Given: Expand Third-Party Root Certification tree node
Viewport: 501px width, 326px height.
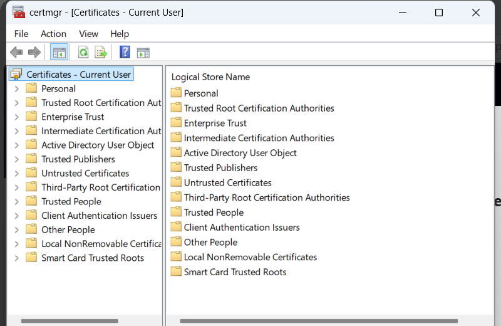Looking at the screenshot, I should coord(17,187).
